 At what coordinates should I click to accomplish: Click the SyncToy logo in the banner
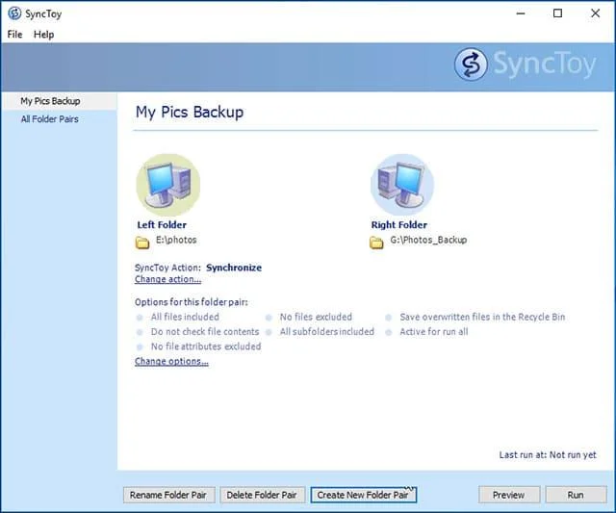click(526, 64)
